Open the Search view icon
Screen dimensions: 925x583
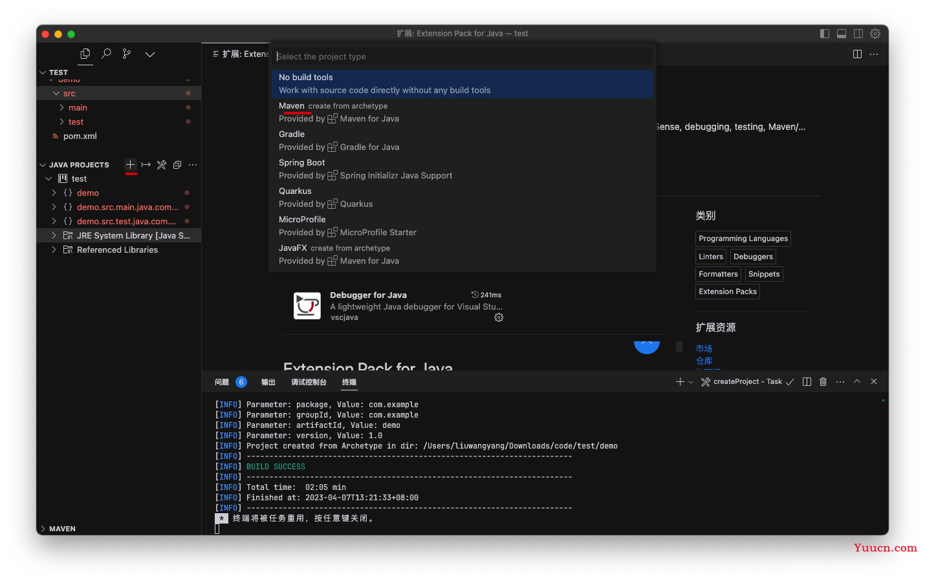(107, 54)
